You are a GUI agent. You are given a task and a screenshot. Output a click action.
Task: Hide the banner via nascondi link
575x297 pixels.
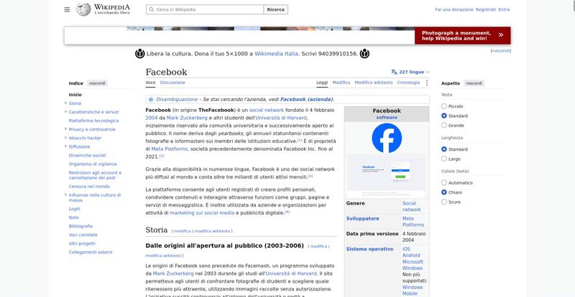point(500,51)
